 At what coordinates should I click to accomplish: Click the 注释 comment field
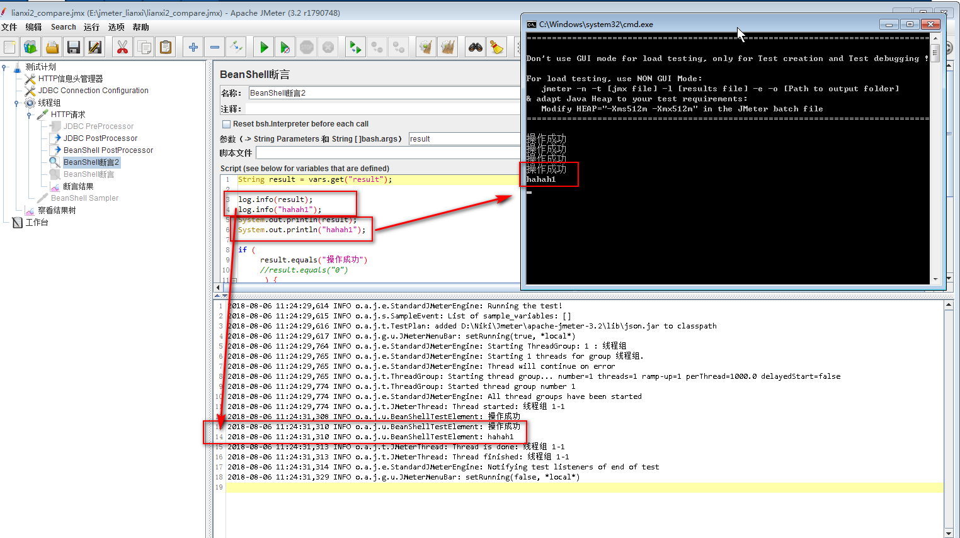click(382, 109)
